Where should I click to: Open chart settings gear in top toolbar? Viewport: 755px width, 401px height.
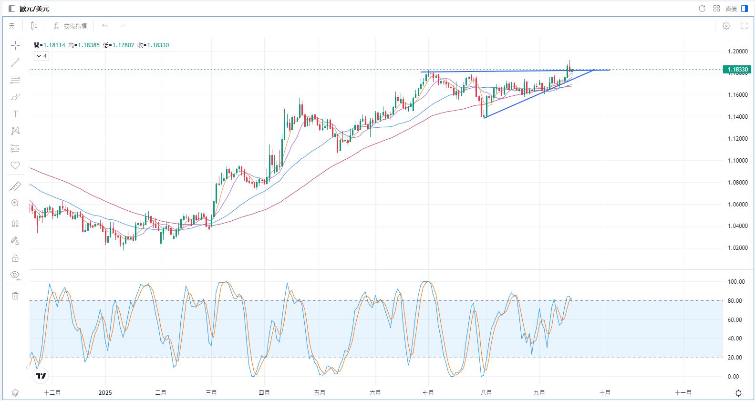[x=726, y=26]
